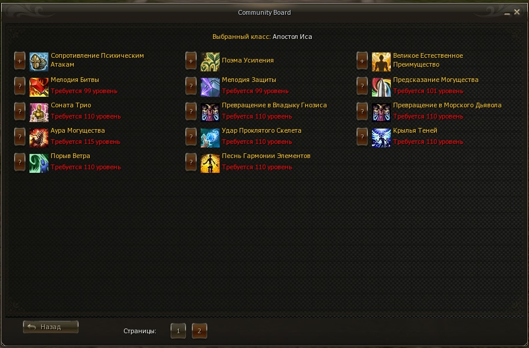Add Сопротивление Психическим Атакам with plus button
This screenshot has width=529, height=348.
(x=19, y=61)
